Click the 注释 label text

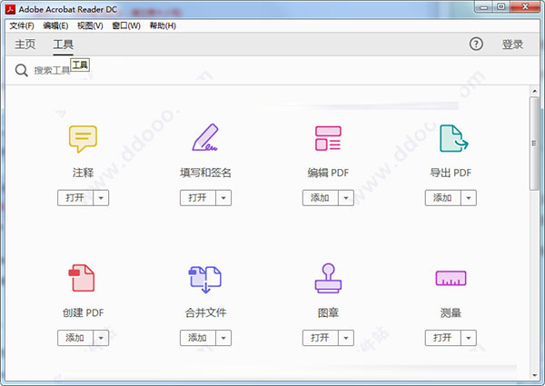(x=83, y=173)
